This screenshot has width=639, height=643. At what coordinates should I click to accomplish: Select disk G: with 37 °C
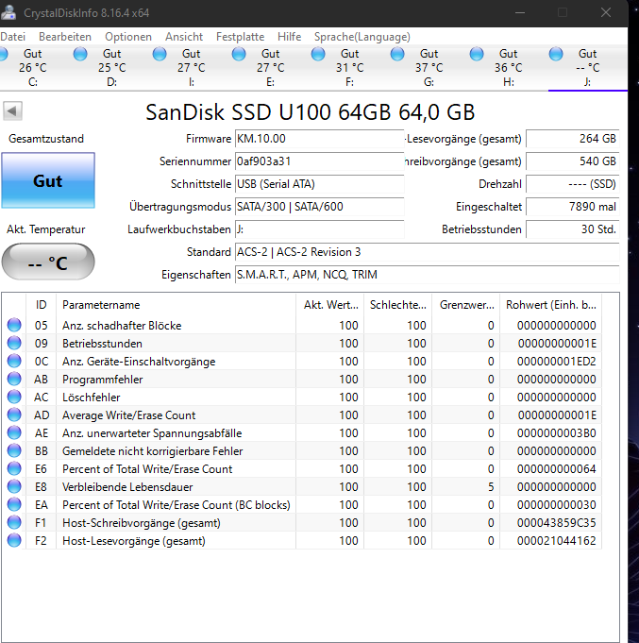429,68
